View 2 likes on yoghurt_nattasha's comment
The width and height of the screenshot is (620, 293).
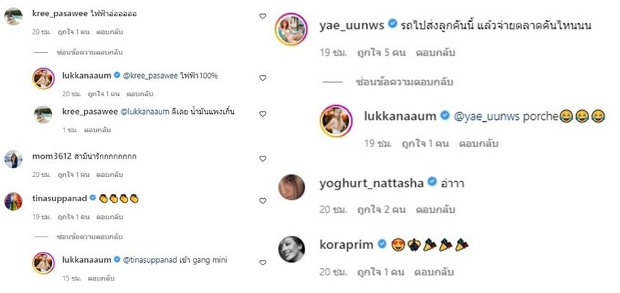click(x=382, y=209)
